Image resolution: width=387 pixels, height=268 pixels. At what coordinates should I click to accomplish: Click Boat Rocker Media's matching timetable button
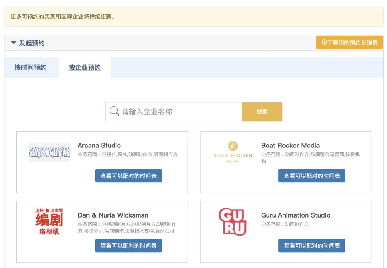312,176
